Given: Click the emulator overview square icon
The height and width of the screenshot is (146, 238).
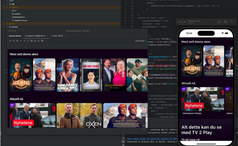Looking at the screenshot, I should click(x=28, y=41).
